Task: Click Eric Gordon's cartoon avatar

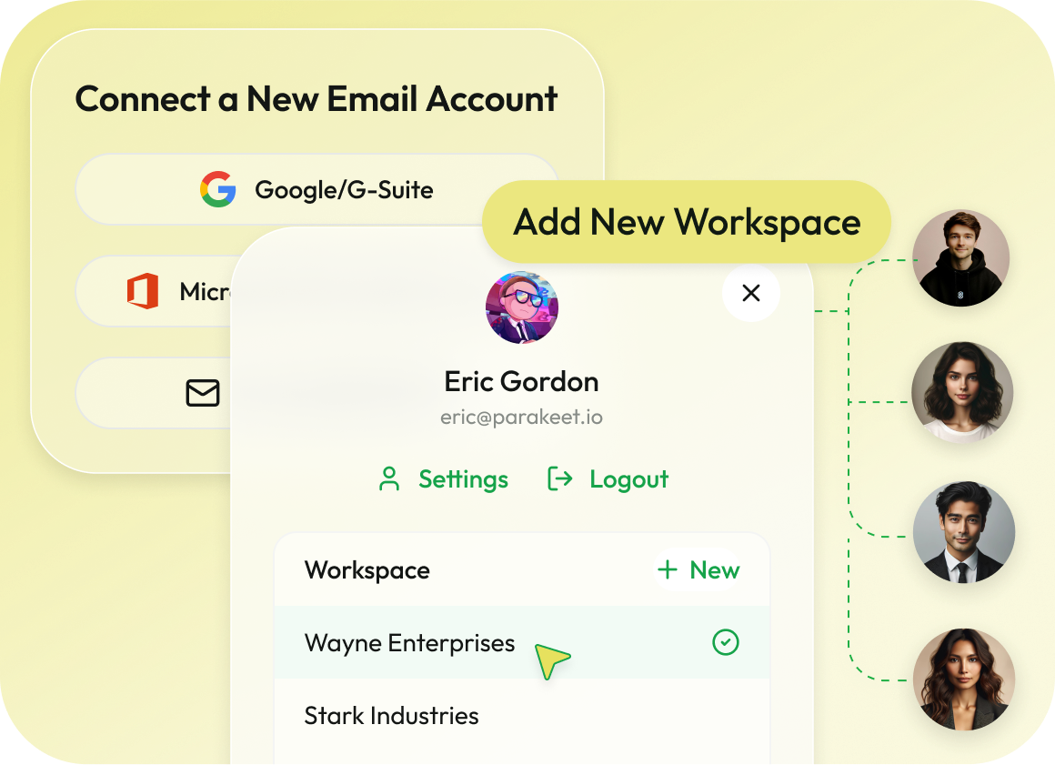Action: pyautogui.click(x=521, y=307)
